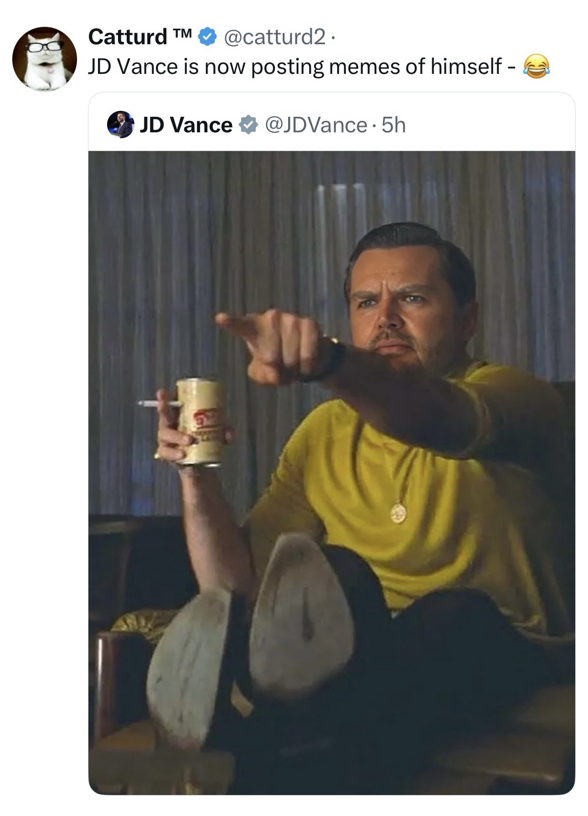
Task: Click the laughing tears emoji
Action: coord(536,67)
